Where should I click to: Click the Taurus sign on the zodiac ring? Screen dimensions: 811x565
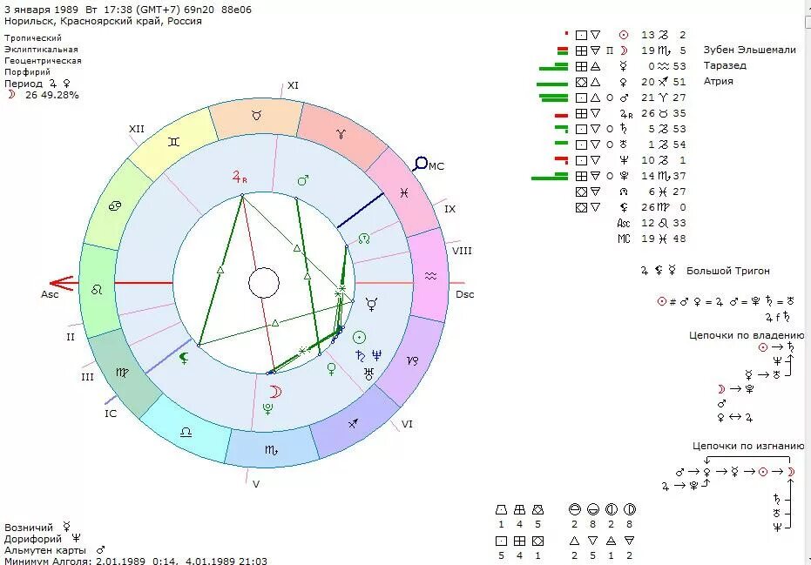tap(256, 115)
